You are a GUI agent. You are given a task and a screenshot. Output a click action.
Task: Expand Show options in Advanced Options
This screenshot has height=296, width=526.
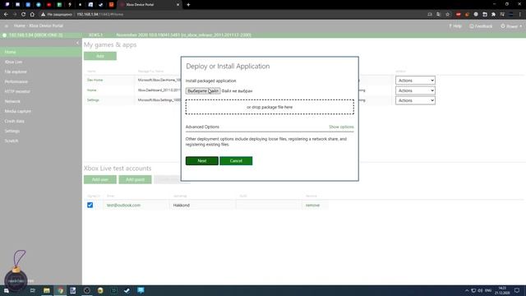(x=341, y=127)
